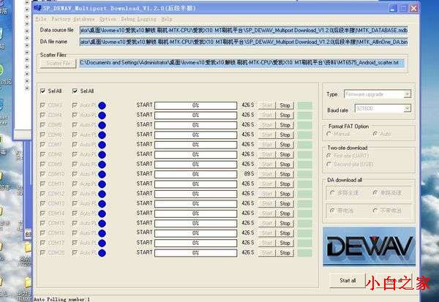439x302 pixels.
Task: Toggle the Auto Polling checkbox in COM14 row
Action: (x=75, y=214)
